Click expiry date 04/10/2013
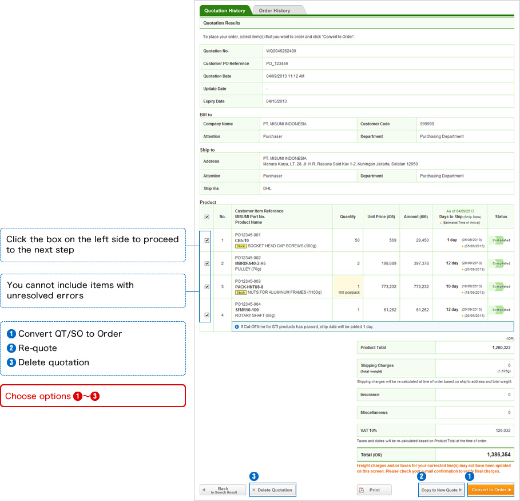Image resolution: width=520 pixels, height=501 pixels. pyautogui.click(x=276, y=101)
